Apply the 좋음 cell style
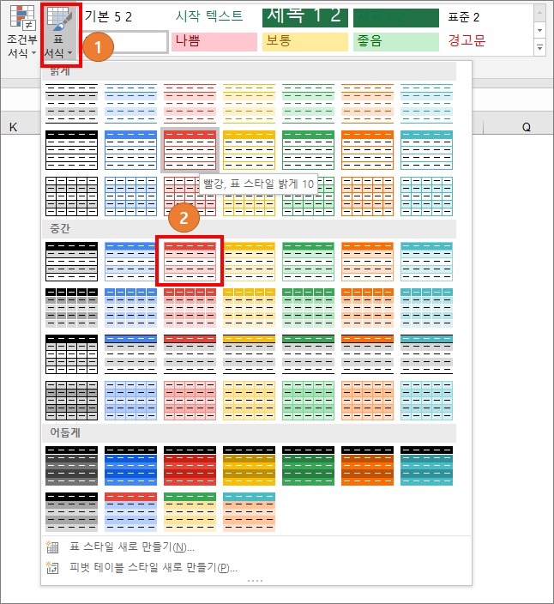The image size is (554, 604). click(x=395, y=41)
